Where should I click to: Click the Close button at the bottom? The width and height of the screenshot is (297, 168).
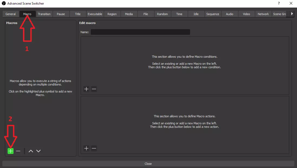[148, 164]
